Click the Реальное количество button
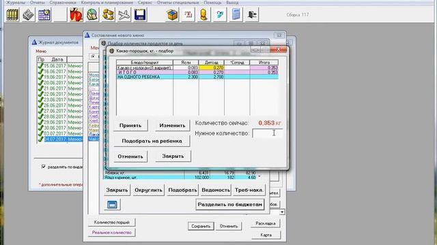This screenshot has width=437, height=245. (x=112, y=233)
